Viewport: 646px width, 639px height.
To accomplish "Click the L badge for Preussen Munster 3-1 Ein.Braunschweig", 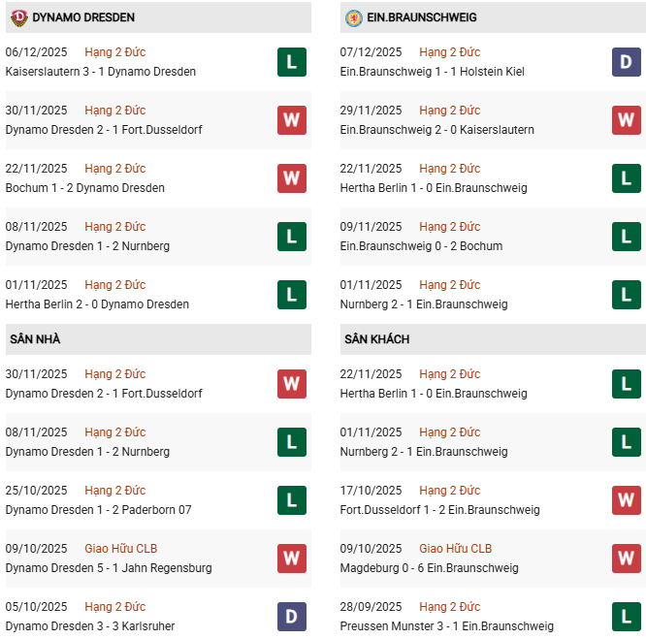I will (626, 617).
